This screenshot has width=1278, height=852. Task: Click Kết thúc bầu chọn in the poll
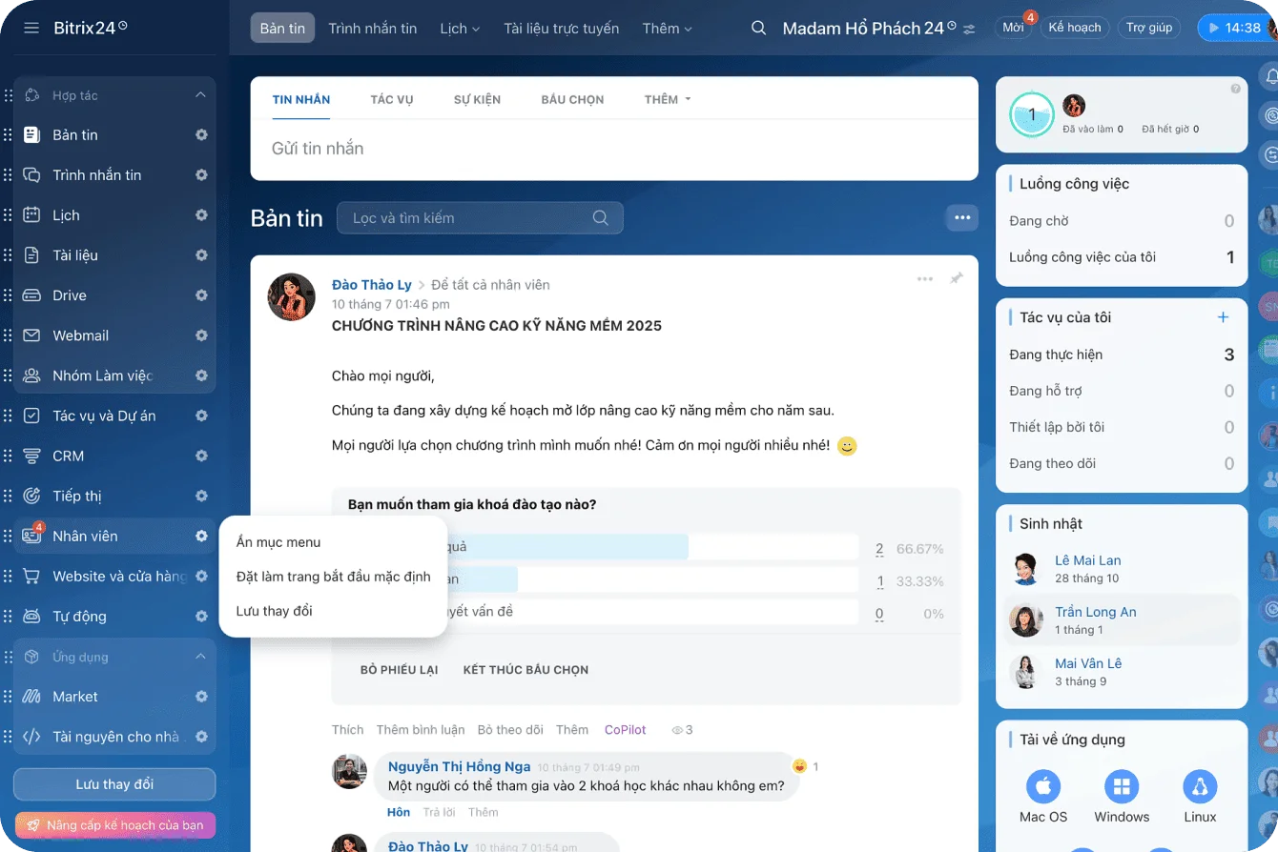pyautogui.click(x=526, y=670)
